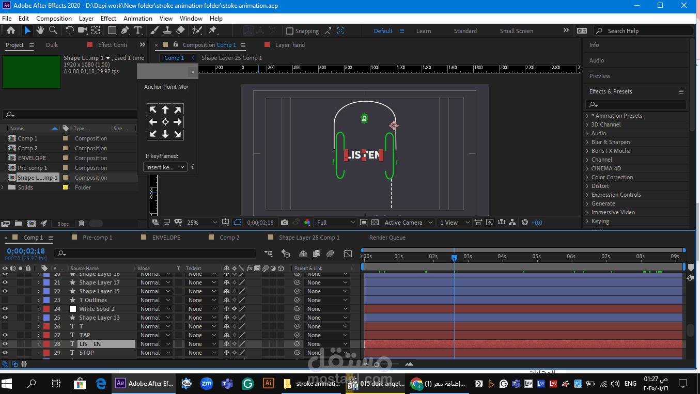Open the Active Camera view dropdown
The width and height of the screenshot is (700, 394).
pyautogui.click(x=408, y=223)
